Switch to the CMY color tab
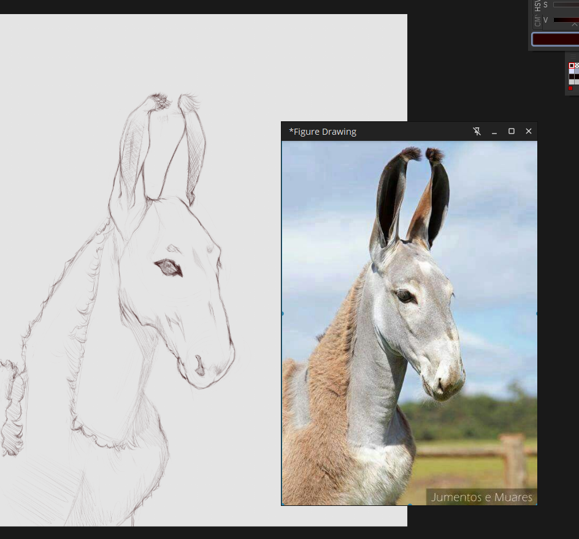Screen dimensions: 579x539 pyautogui.click(x=538, y=21)
